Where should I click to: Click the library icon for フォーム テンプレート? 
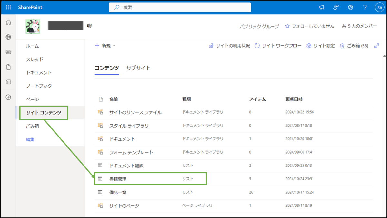(x=100, y=152)
